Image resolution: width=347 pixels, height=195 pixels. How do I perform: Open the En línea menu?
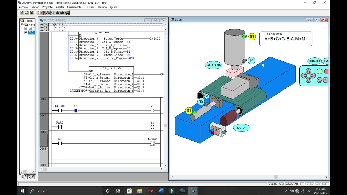pyautogui.click(x=90, y=7)
